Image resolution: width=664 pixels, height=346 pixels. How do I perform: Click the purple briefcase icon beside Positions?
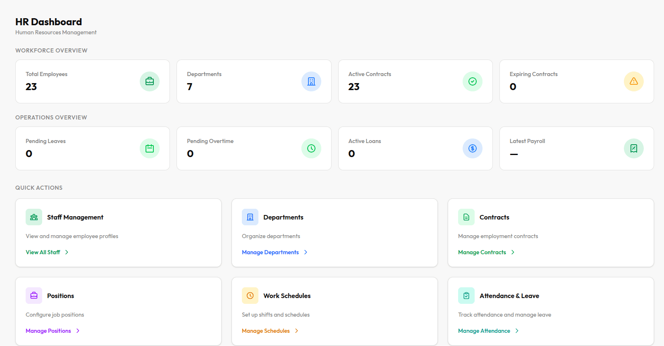click(x=34, y=296)
